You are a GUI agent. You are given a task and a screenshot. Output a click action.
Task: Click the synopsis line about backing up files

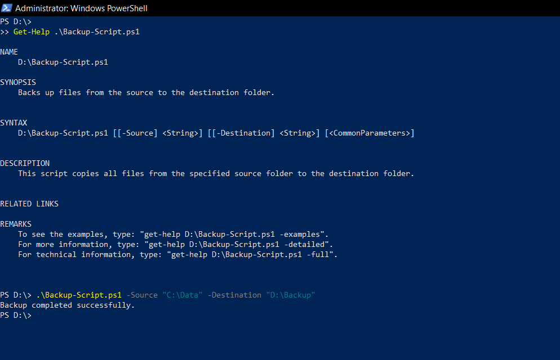point(146,93)
